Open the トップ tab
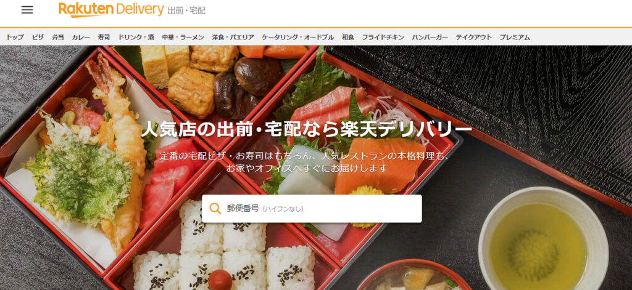This screenshot has width=632, height=290. click(x=15, y=38)
